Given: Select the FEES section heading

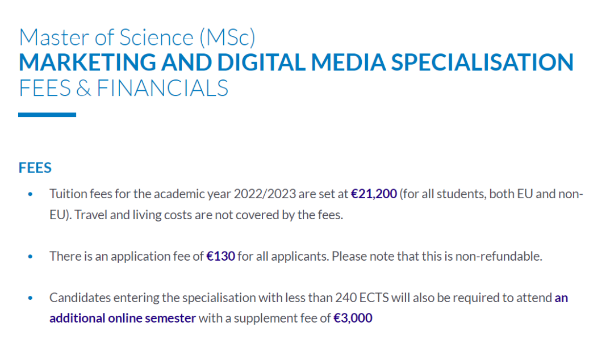Looking at the screenshot, I should click(35, 168).
